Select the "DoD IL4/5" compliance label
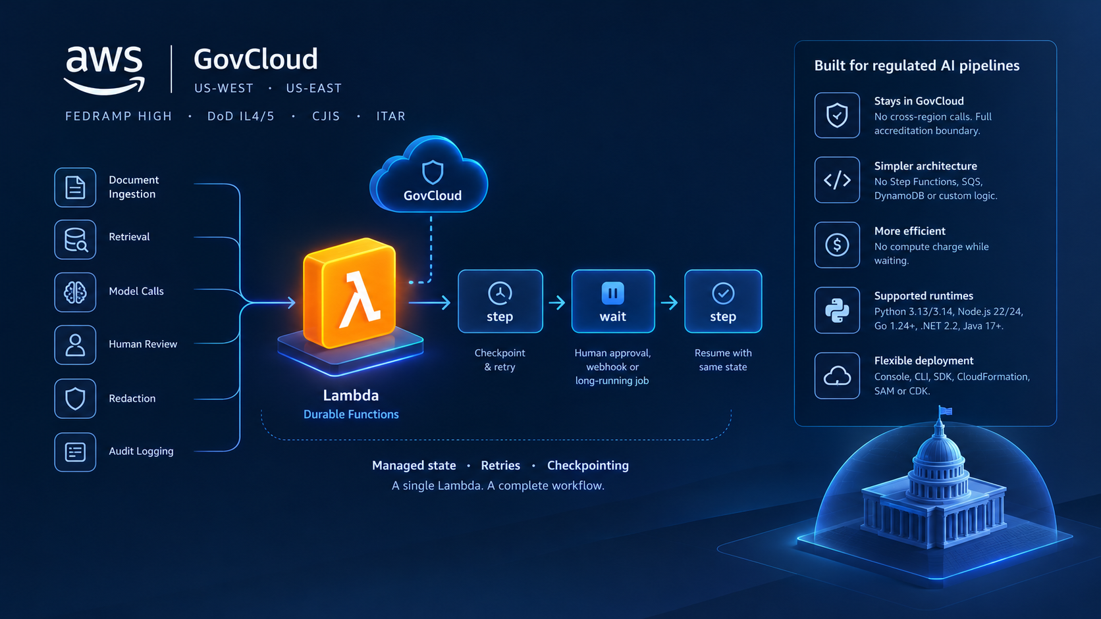1101x619 pixels. tap(241, 116)
